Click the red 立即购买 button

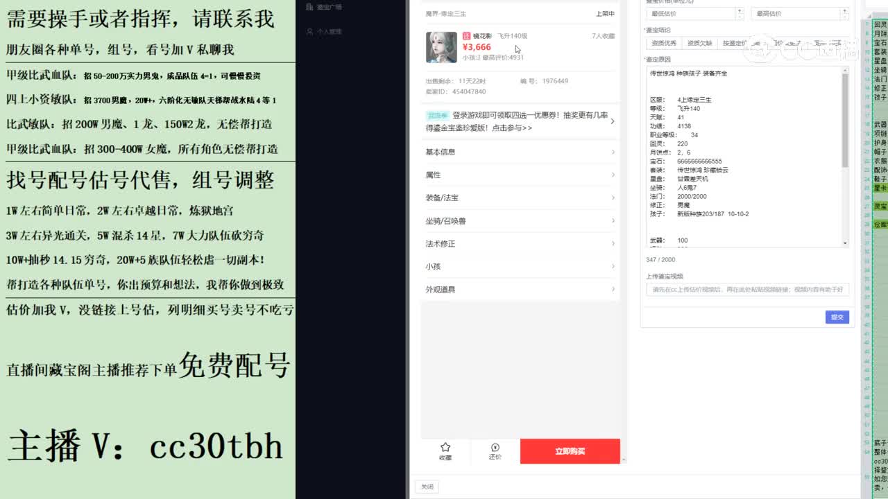(570, 451)
